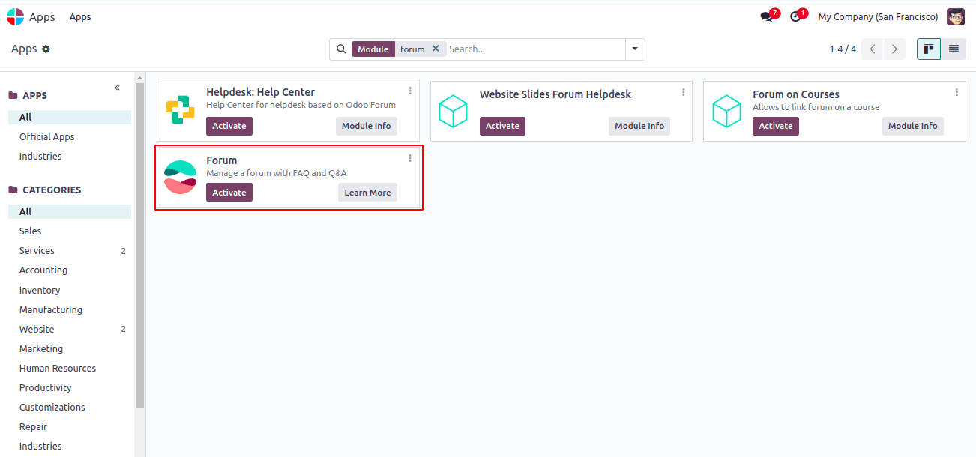
Task: Switch to kanban view
Action: click(x=928, y=49)
